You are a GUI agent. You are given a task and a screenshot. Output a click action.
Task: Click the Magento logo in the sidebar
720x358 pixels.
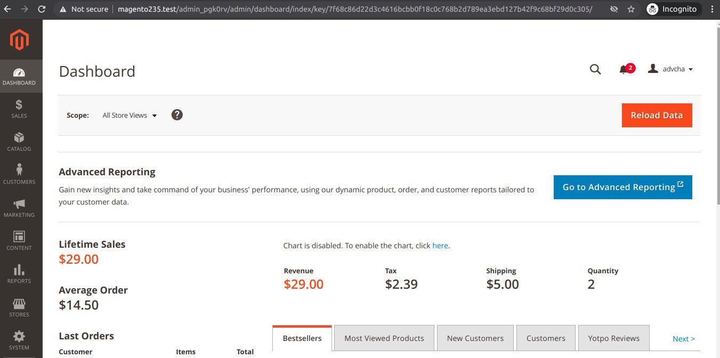coord(19,40)
